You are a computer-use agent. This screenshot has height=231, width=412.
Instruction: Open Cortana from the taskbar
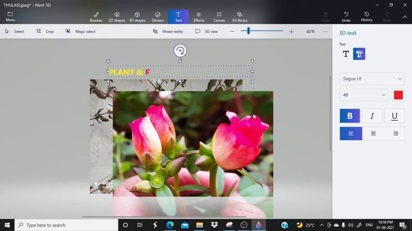pyautogui.click(x=126, y=225)
